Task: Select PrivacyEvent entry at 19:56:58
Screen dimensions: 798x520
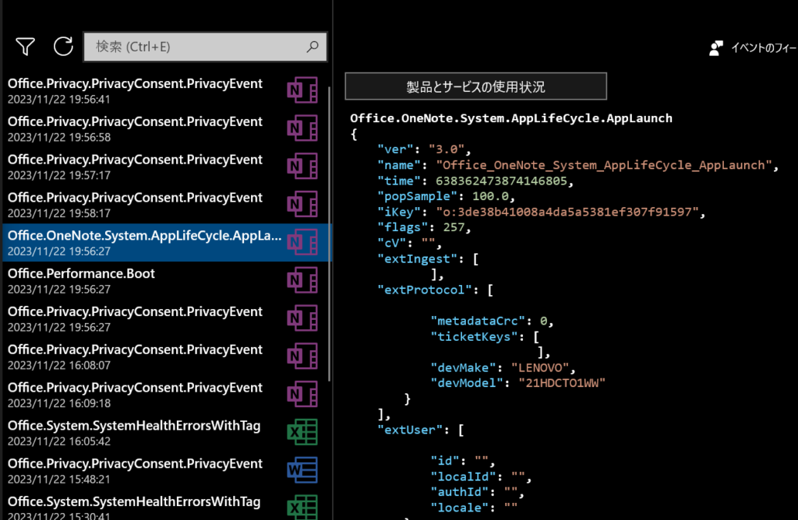Action: coord(167,128)
